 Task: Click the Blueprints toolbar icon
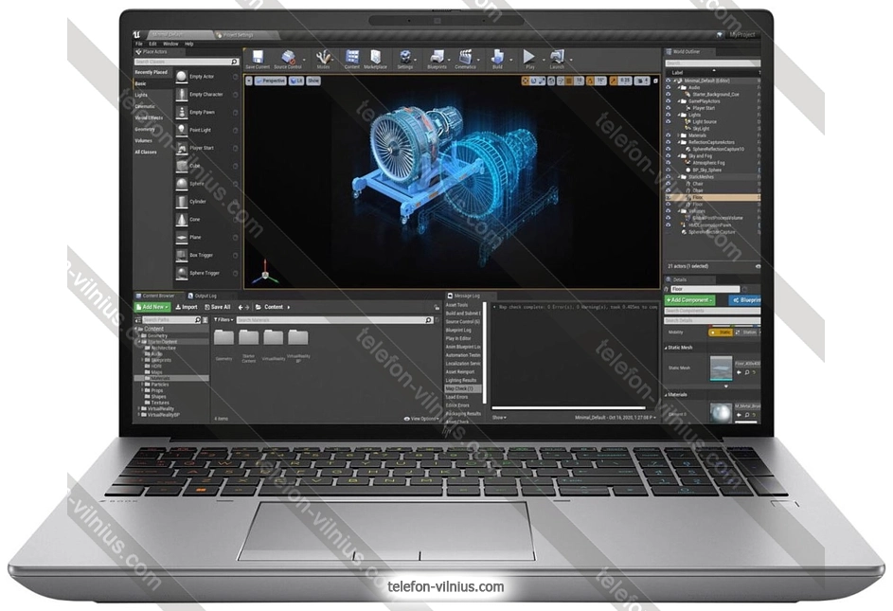click(x=437, y=59)
